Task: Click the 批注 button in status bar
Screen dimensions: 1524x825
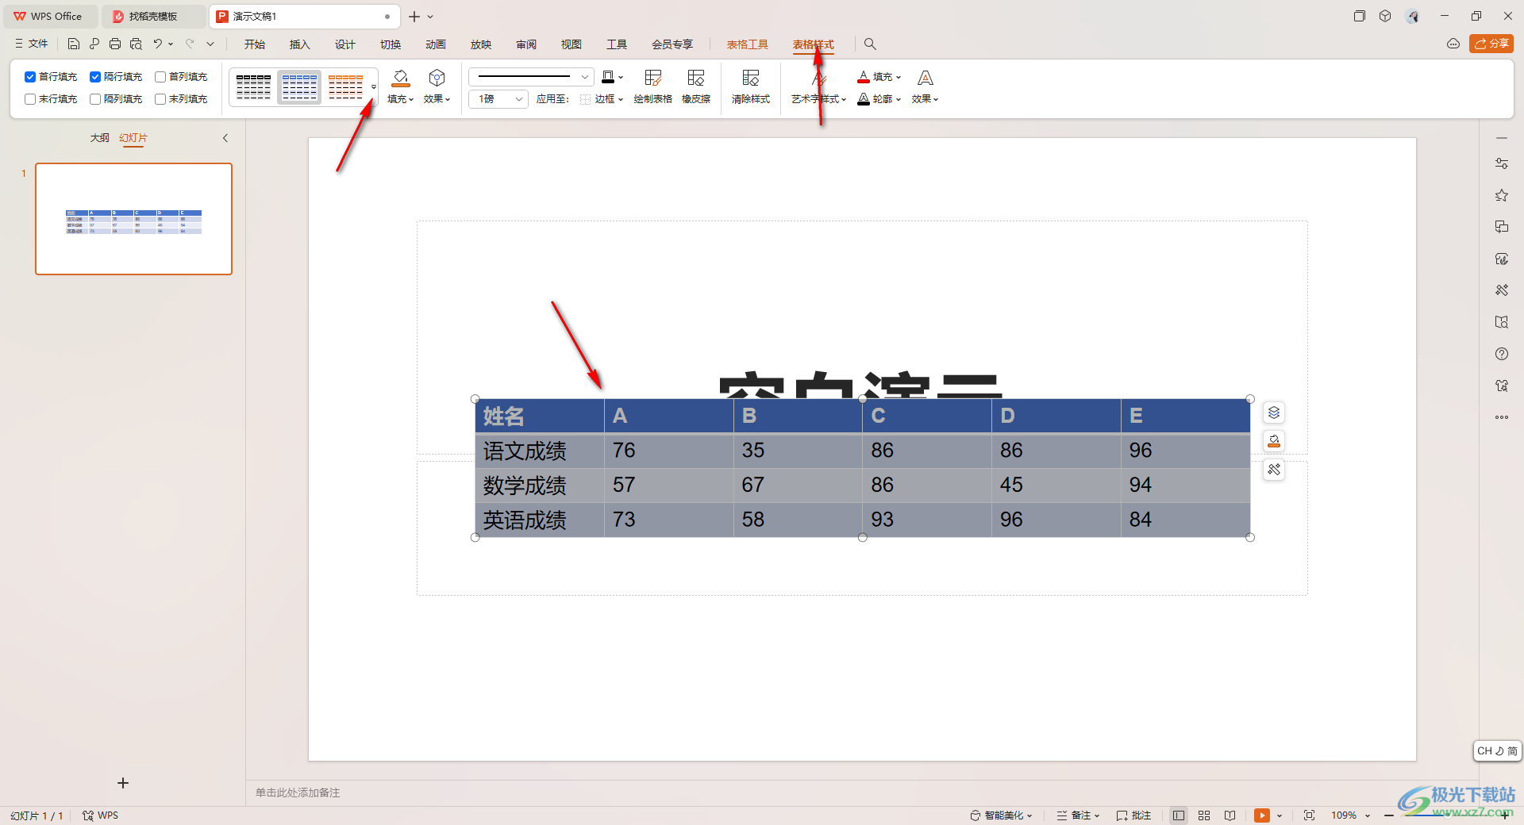Action: (x=1133, y=815)
